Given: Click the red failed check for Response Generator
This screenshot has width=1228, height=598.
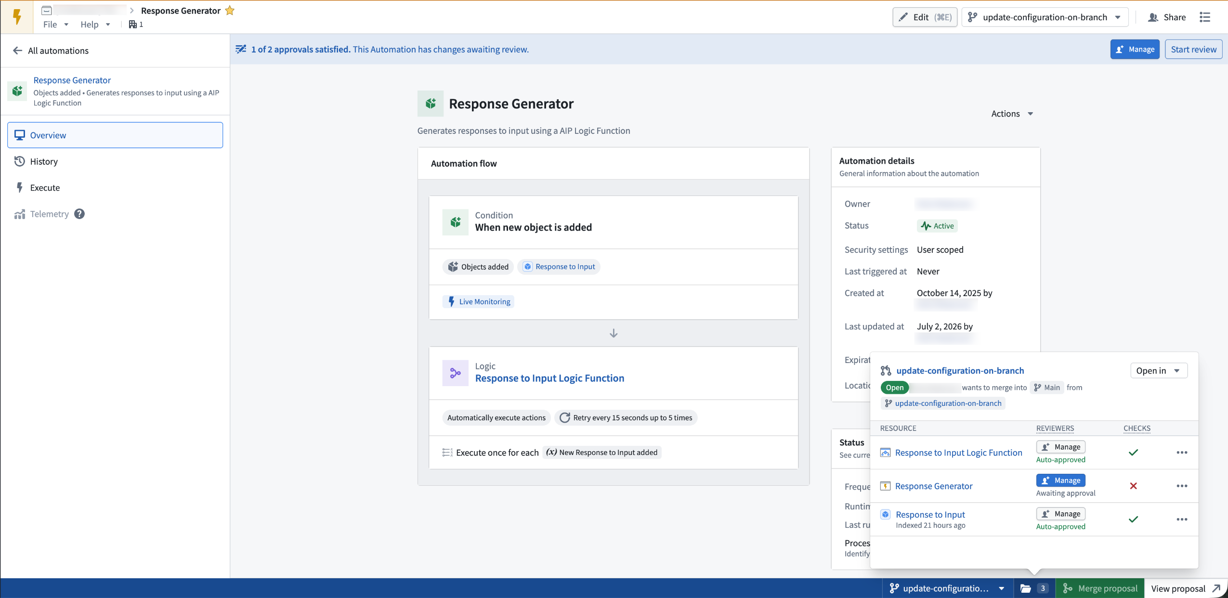Looking at the screenshot, I should 1134,486.
